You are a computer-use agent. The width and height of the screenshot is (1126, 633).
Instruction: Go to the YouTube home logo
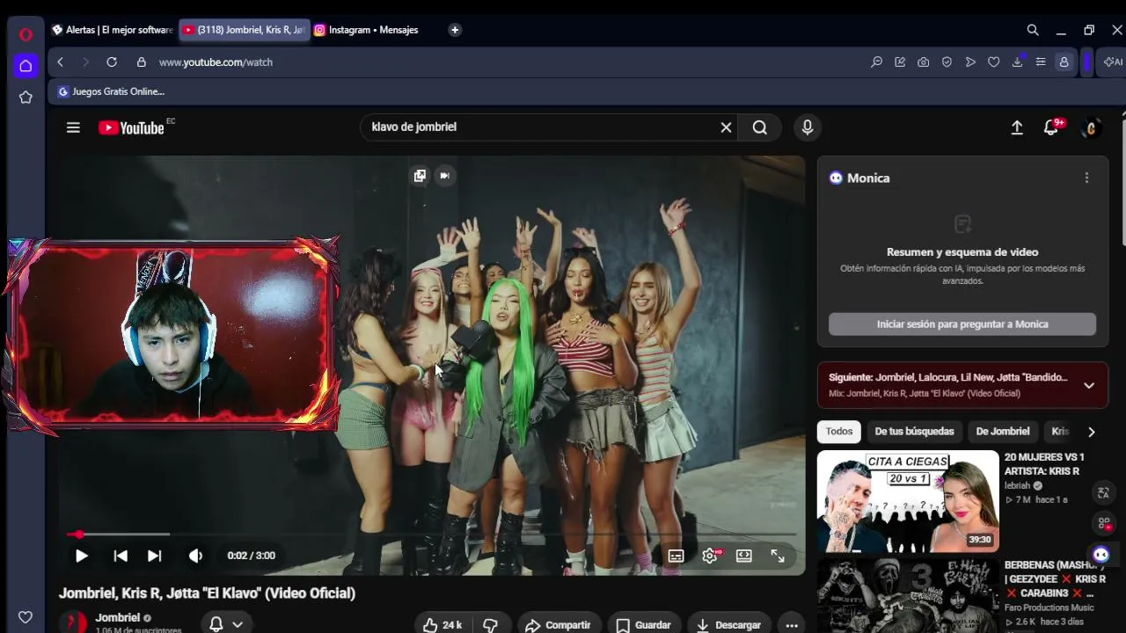coord(131,128)
